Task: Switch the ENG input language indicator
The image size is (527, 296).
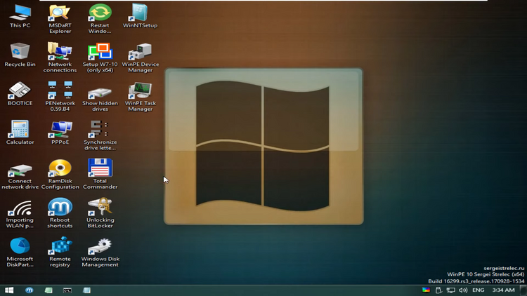Action: (x=478, y=290)
